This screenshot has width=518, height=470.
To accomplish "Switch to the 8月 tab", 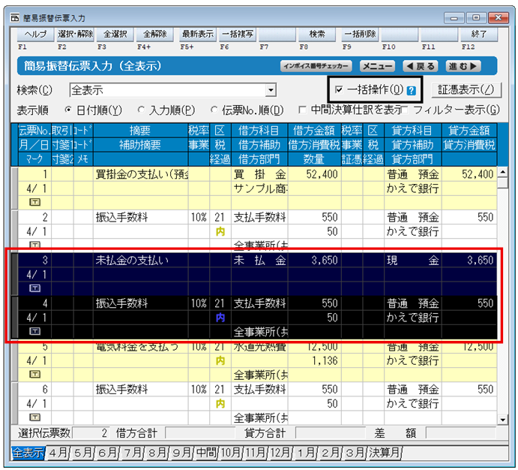I will 157,453.
